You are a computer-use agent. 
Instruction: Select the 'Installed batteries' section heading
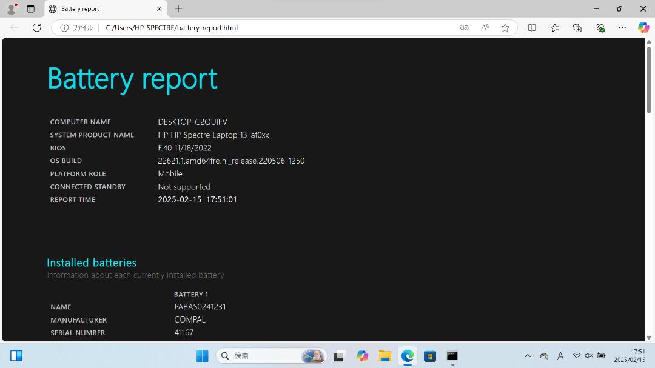coord(92,263)
